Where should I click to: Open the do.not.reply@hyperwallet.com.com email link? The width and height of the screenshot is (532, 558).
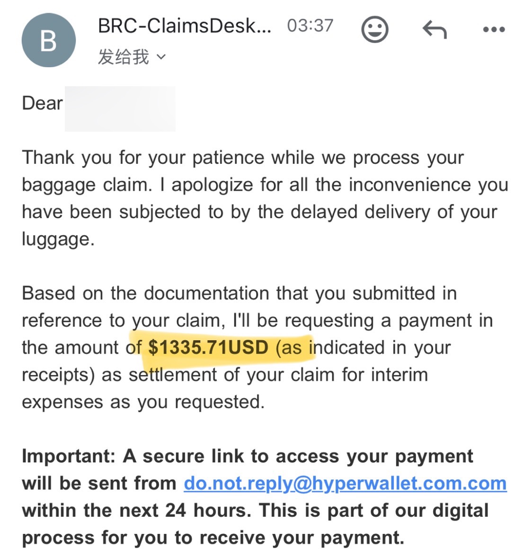point(345,483)
